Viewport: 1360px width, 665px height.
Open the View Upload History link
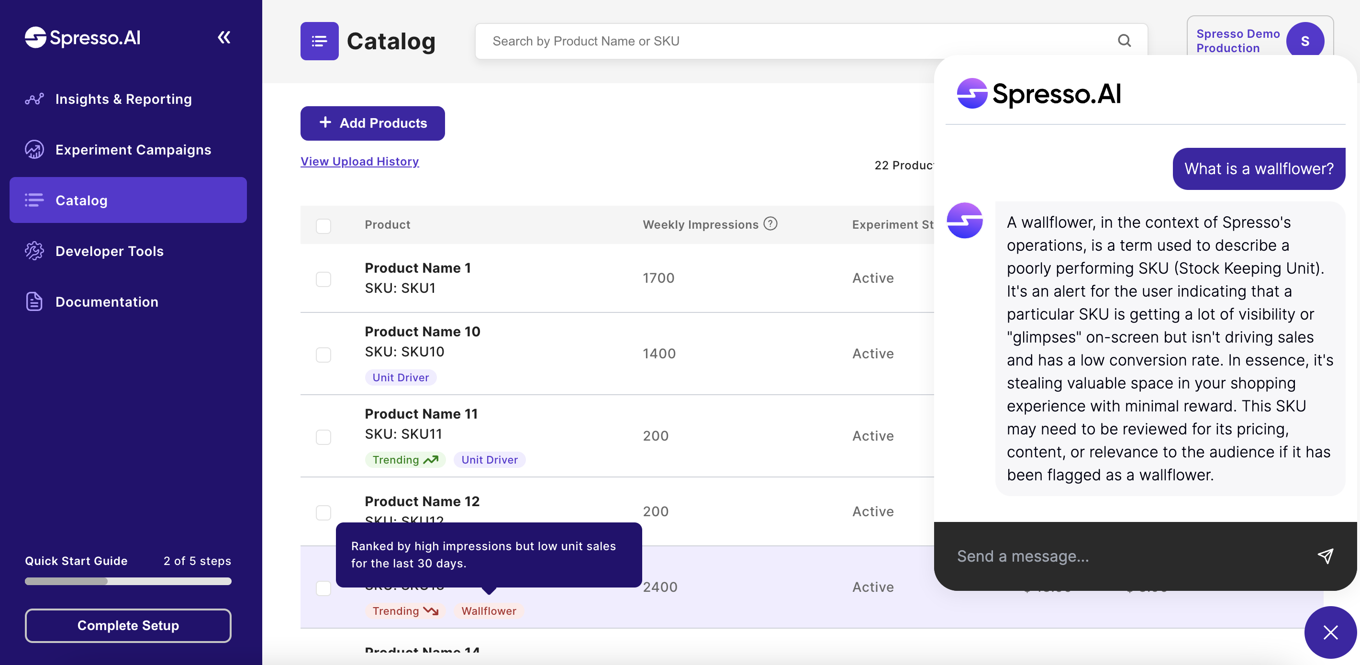(x=359, y=162)
